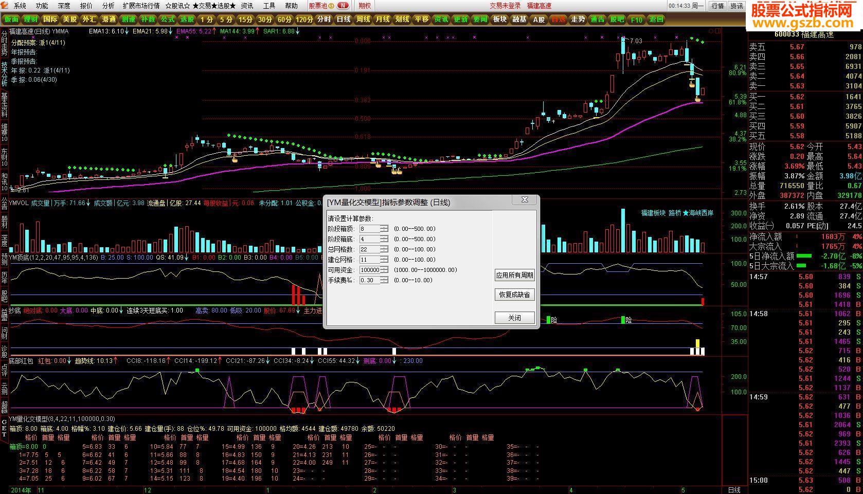863x494 pixels.
Task: Click the 测速 speed test button
Action: click(x=129, y=20)
